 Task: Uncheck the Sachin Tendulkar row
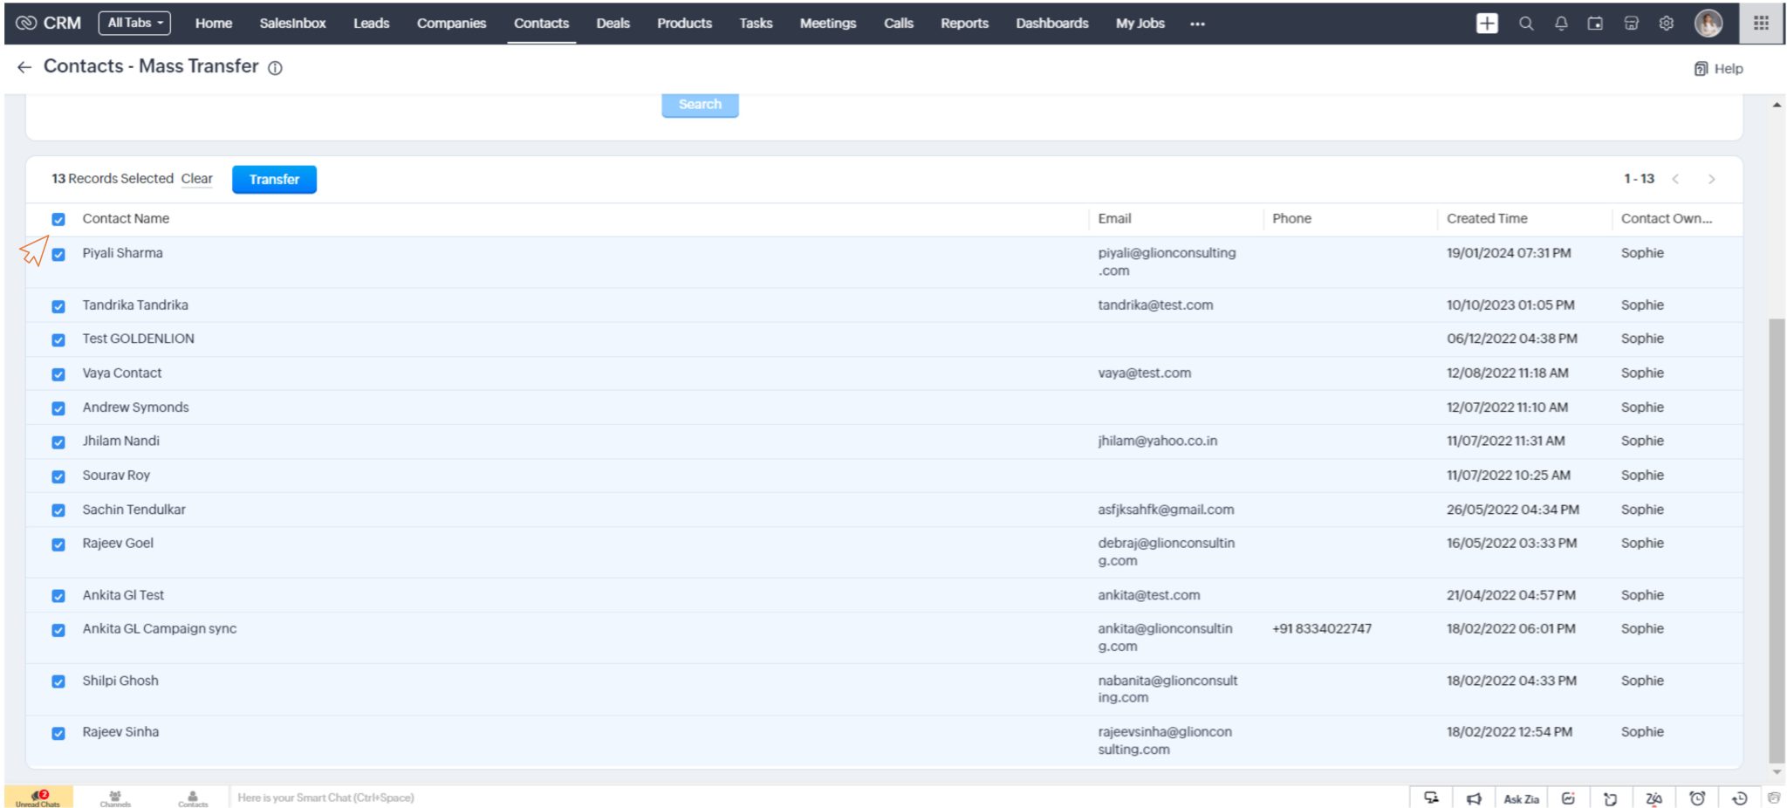click(58, 510)
